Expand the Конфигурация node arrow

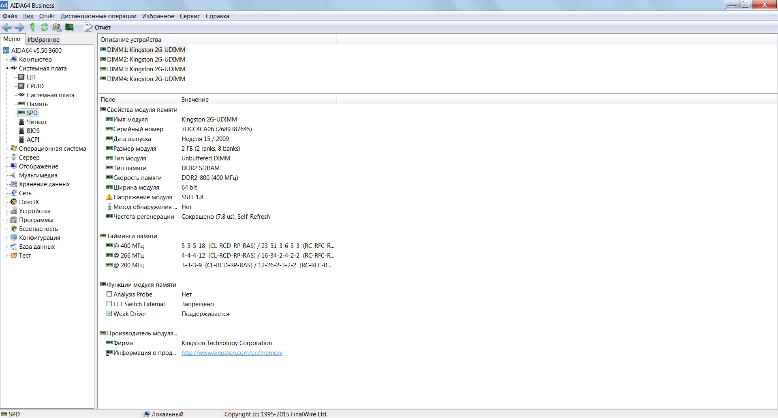coord(6,238)
